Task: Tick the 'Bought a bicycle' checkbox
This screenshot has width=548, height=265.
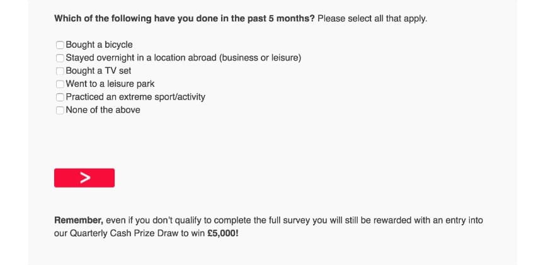Action: 60,45
